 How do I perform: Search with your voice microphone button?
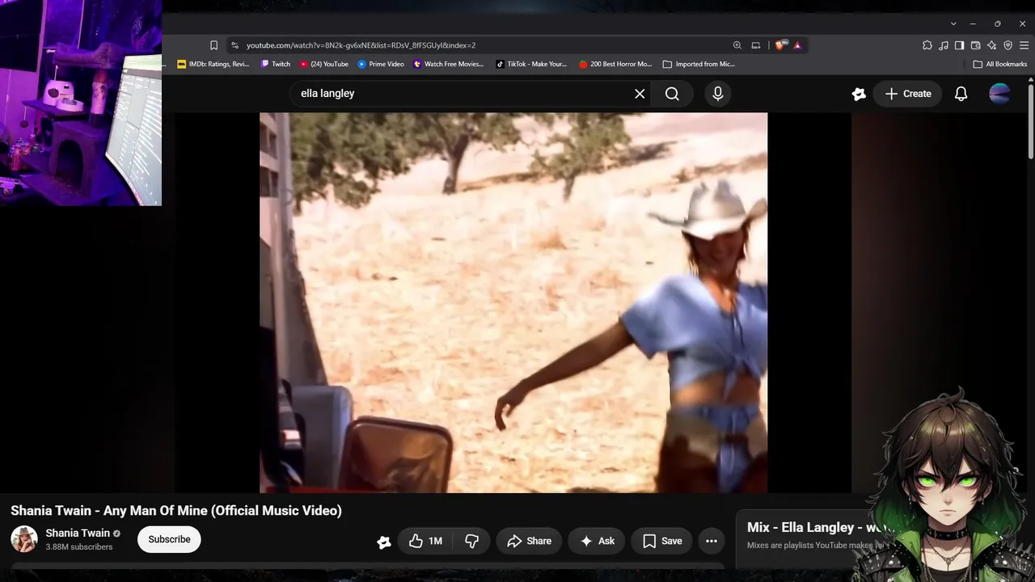click(717, 94)
